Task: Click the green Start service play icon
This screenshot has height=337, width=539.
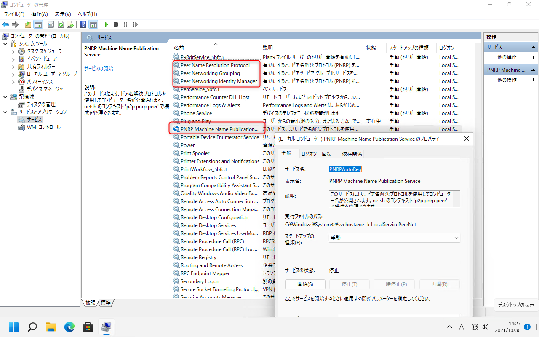Action: 107,24
